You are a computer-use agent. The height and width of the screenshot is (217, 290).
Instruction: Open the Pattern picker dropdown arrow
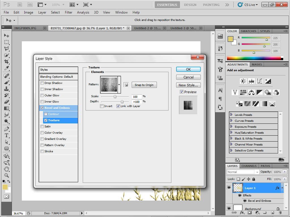pos(119,84)
